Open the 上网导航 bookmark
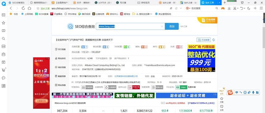This screenshot has width=265, height=113. point(27,14)
